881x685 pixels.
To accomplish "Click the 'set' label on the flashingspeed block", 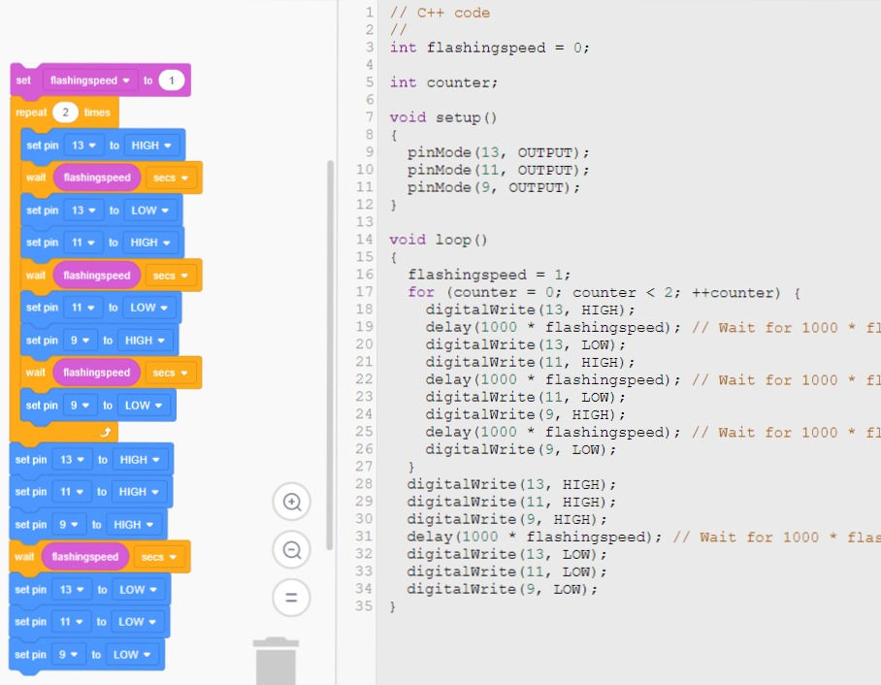I will coord(23,81).
